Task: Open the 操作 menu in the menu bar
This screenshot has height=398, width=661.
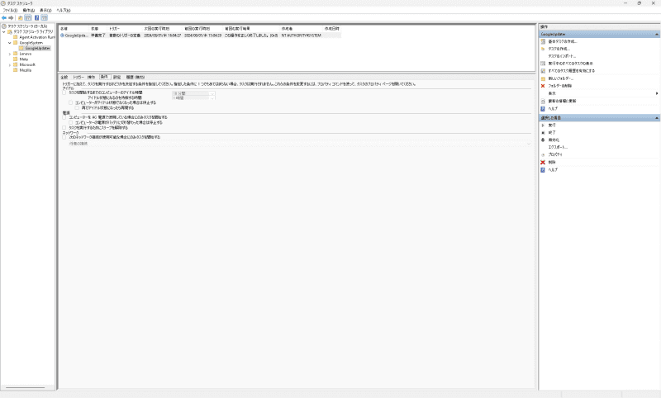Action: click(29, 10)
